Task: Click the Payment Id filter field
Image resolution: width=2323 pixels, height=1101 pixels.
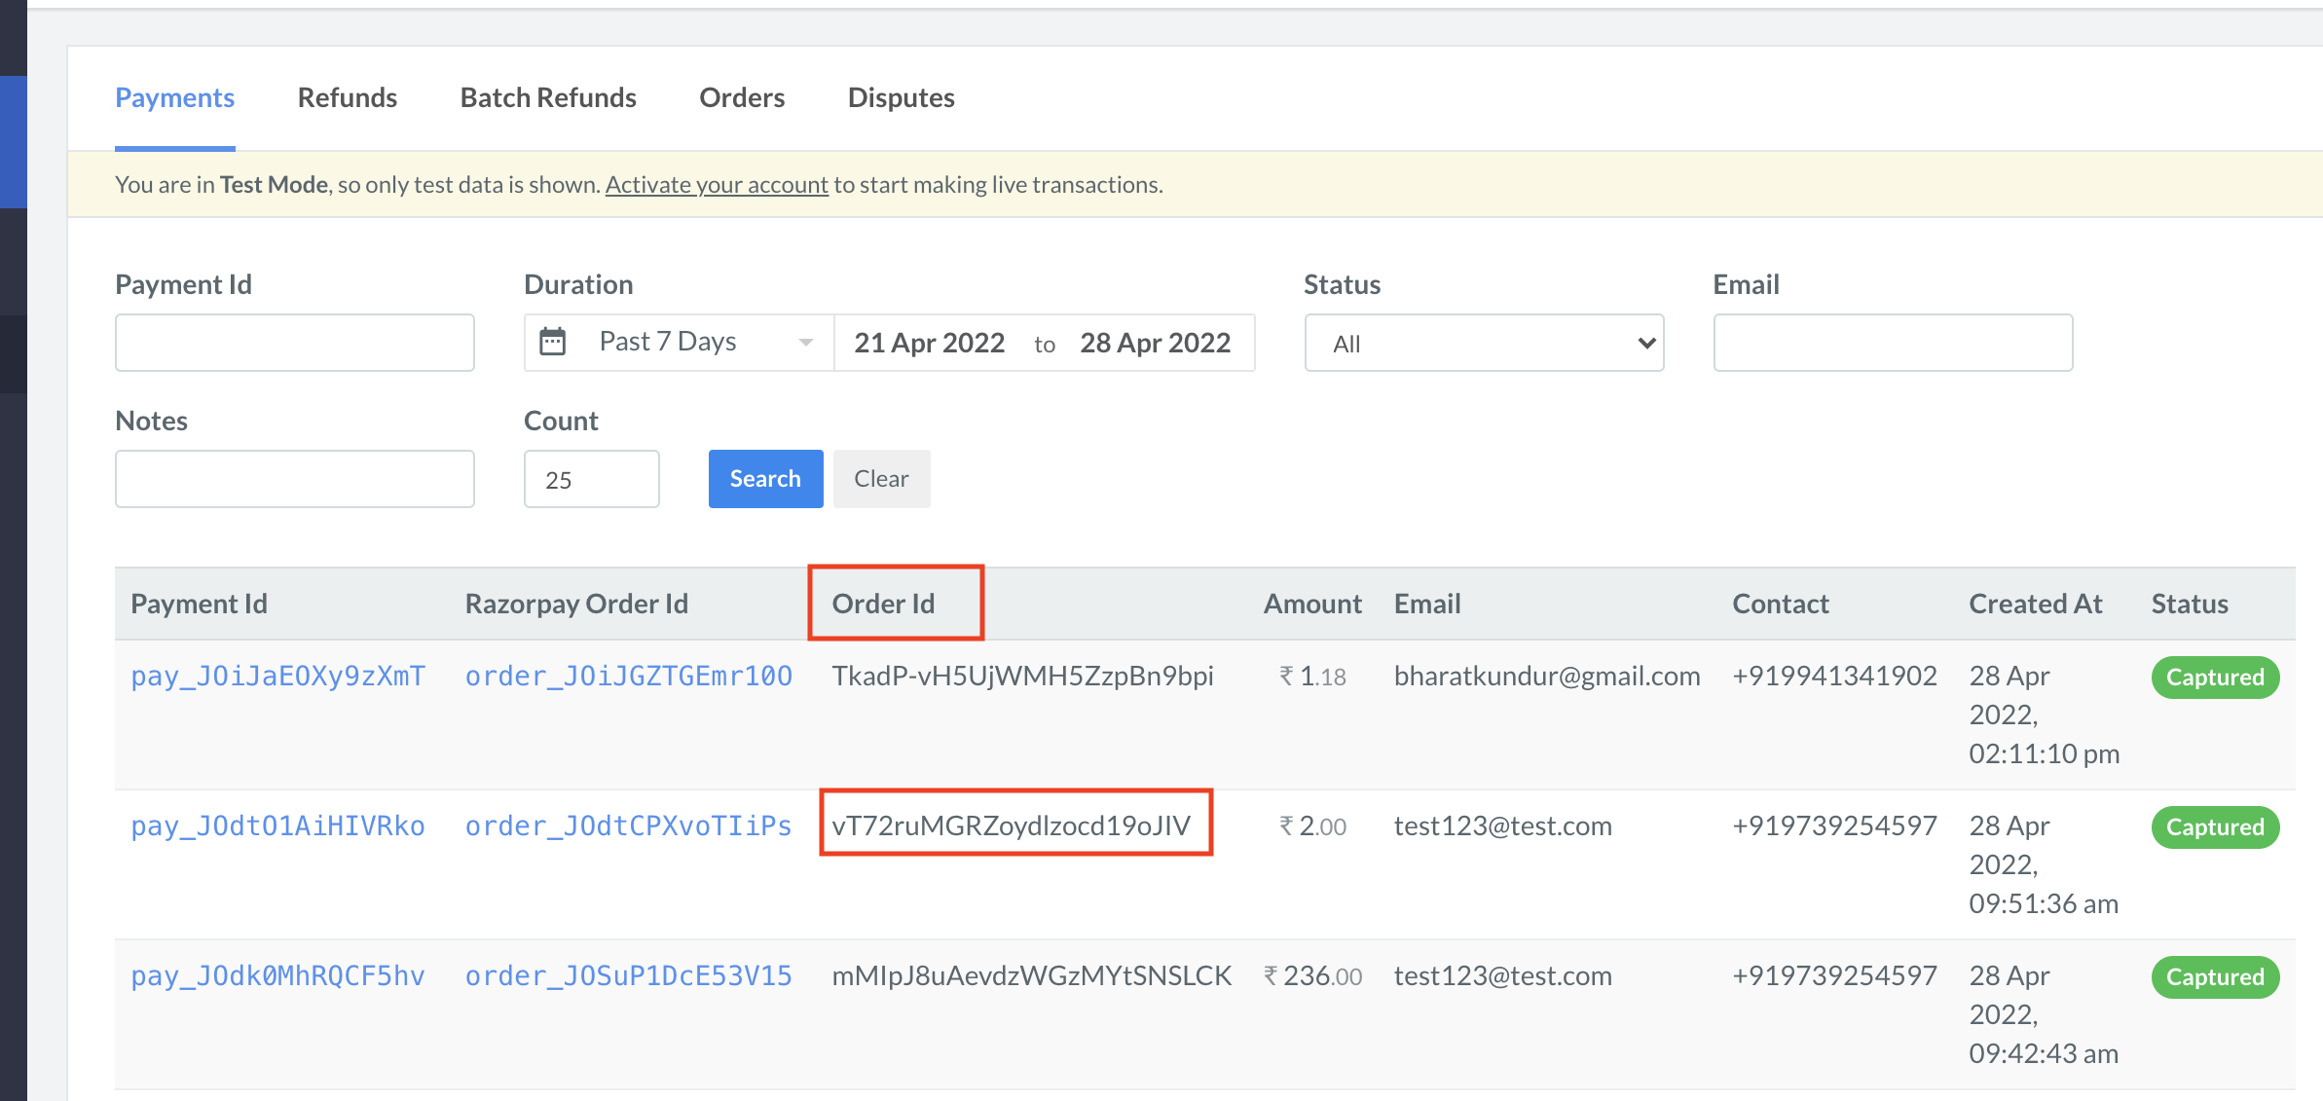Action: pos(294,342)
